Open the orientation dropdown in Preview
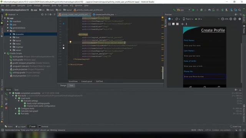 click(x=178, y=19)
